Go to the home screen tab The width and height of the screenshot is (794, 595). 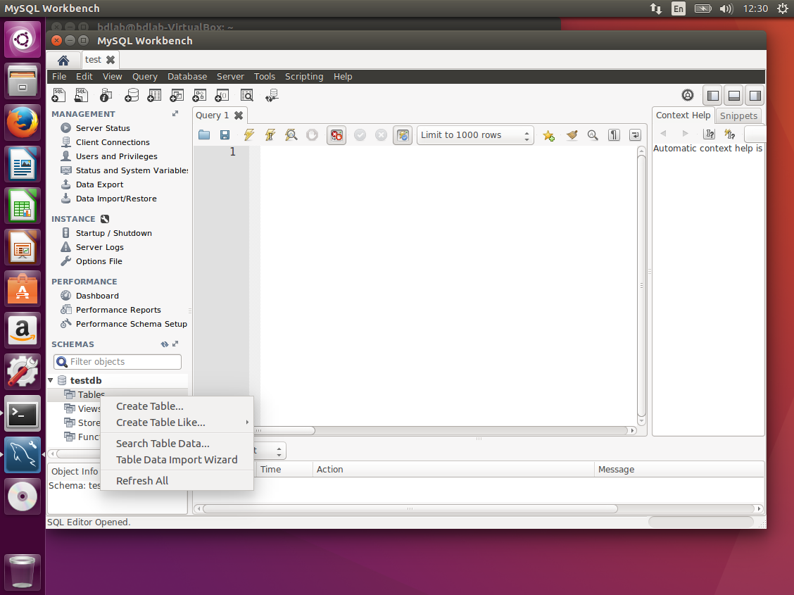63,61
